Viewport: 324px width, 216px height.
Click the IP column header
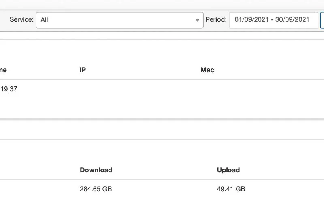[83, 70]
